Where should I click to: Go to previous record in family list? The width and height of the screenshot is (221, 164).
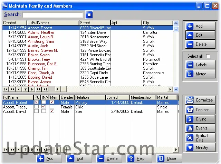[x=19, y=89]
